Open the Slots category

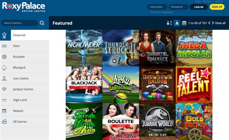pos(24,46)
